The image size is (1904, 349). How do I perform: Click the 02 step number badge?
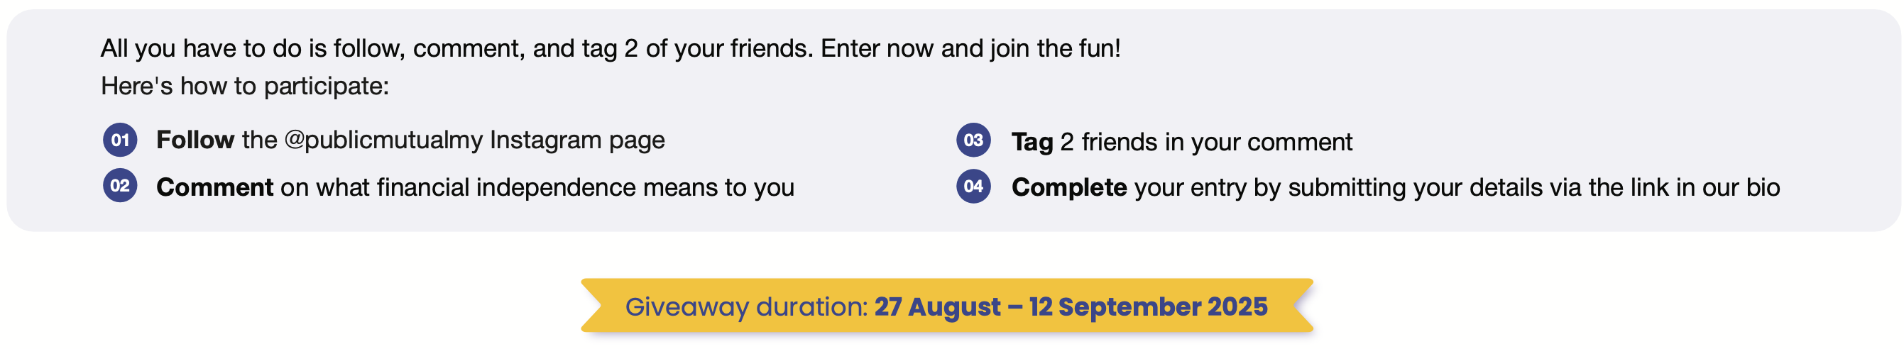click(120, 185)
